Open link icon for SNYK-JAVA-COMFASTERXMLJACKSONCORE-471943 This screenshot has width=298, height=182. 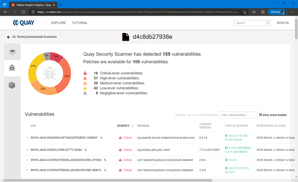tap(105, 160)
